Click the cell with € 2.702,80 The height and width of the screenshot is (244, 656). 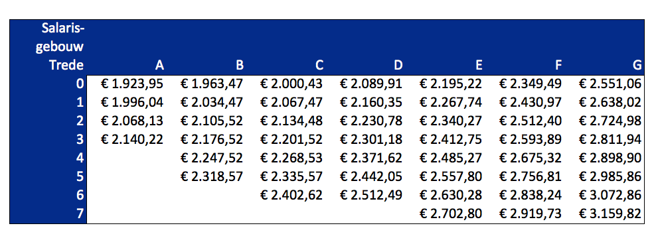(x=451, y=214)
